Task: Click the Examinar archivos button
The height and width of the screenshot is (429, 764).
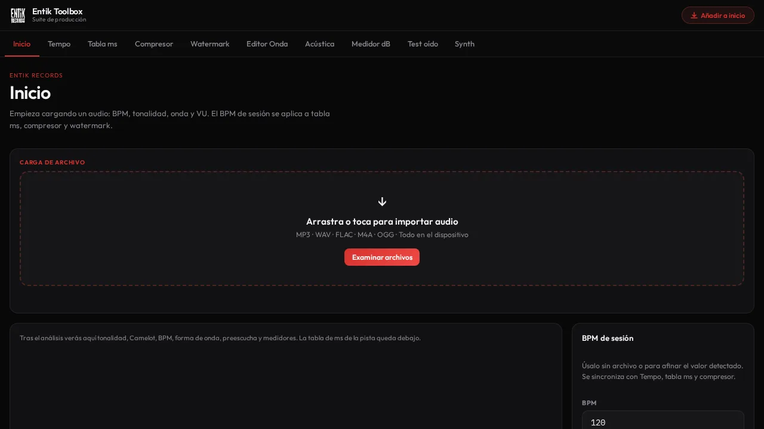Action: (x=382, y=257)
